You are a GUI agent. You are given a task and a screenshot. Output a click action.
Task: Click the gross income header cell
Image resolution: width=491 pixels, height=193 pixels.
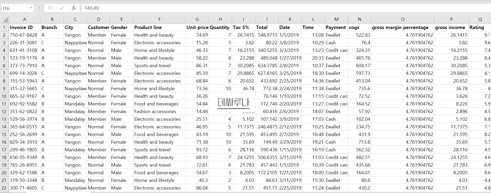[451, 27]
